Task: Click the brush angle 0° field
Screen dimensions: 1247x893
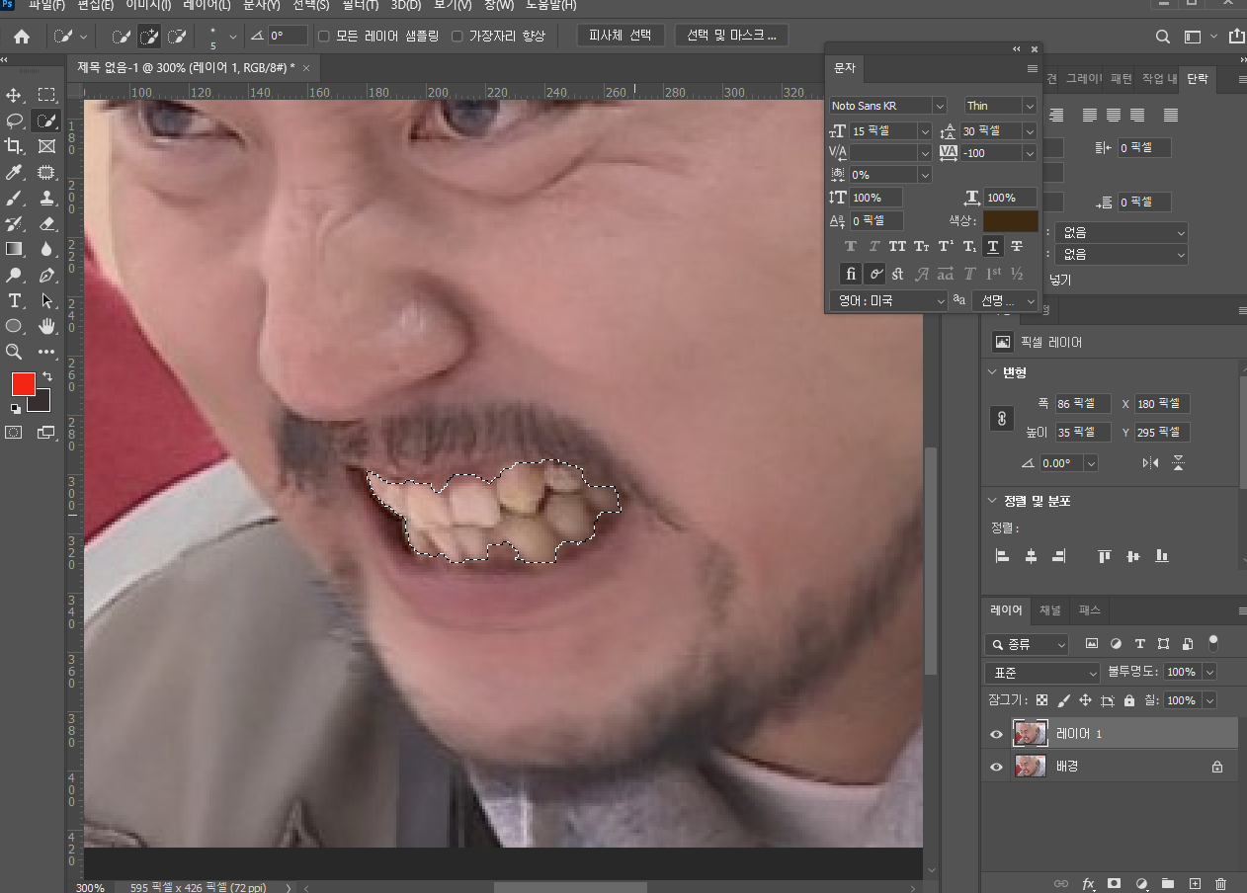Action: coord(287,36)
